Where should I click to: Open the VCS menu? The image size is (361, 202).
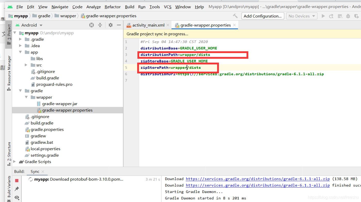168,7
